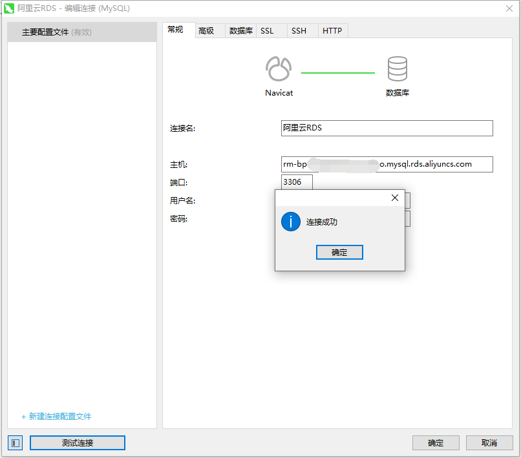Image resolution: width=521 pixels, height=458 pixels.
Task: Click the Navicat app icon in title bar
Action: (8, 8)
